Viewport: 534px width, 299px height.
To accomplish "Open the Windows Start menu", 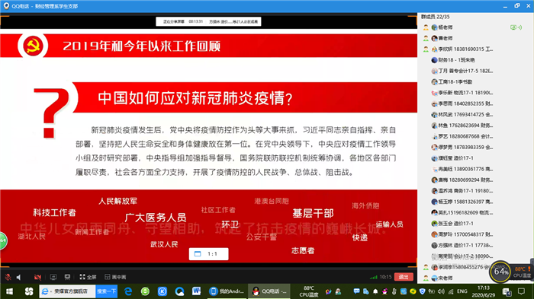I will 9,291.
